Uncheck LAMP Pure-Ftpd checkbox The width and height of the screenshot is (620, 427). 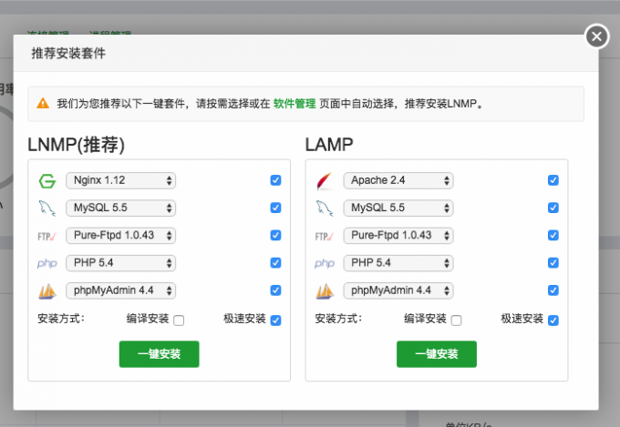[553, 236]
